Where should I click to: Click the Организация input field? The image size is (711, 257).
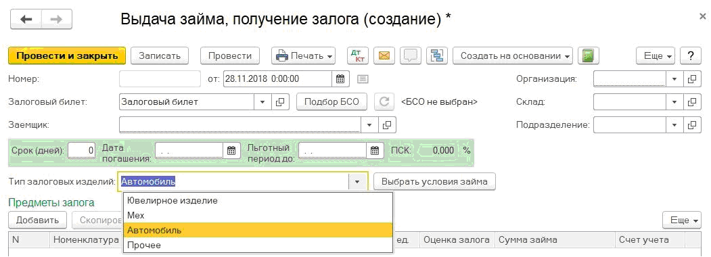point(629,79)
